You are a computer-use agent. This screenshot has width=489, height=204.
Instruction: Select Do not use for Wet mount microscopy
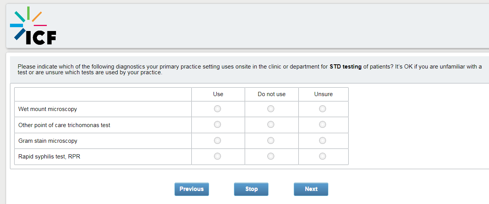point(271,109)
